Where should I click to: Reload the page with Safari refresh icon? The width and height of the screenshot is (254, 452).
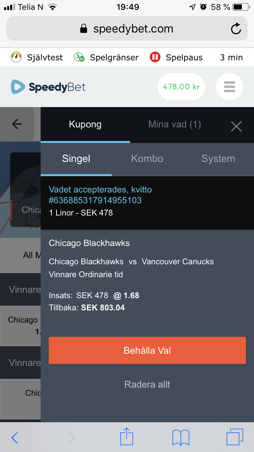(236, 29)
